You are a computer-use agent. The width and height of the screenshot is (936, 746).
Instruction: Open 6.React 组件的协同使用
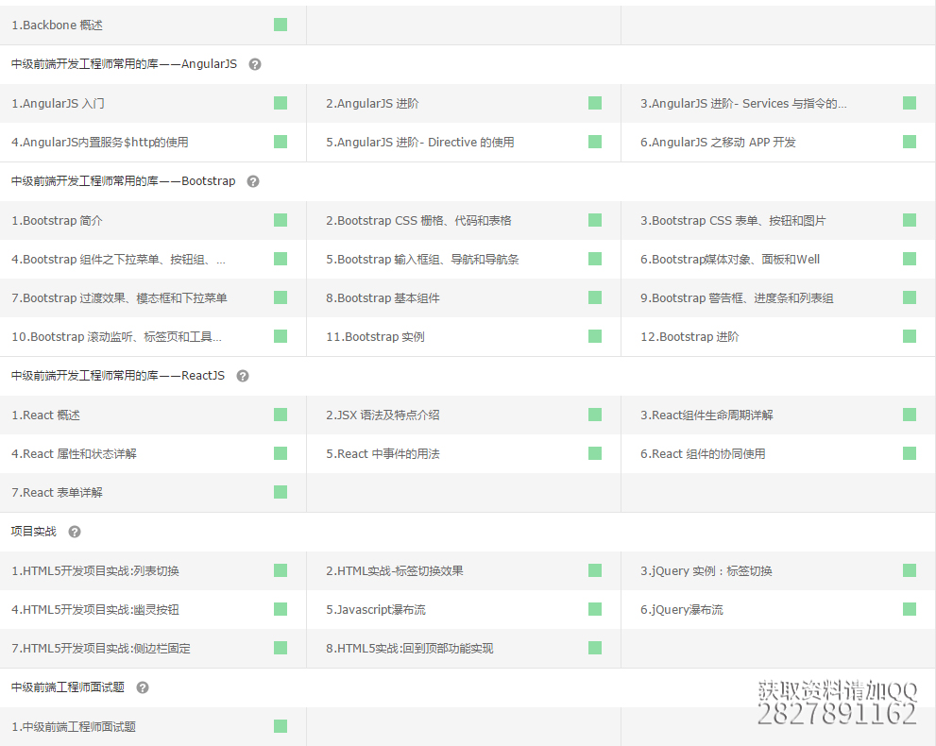[704, 454]
